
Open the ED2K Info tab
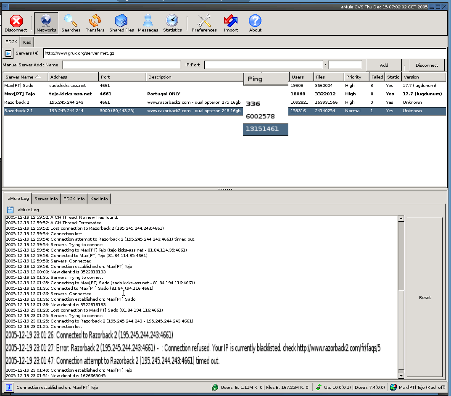point(74,199)
